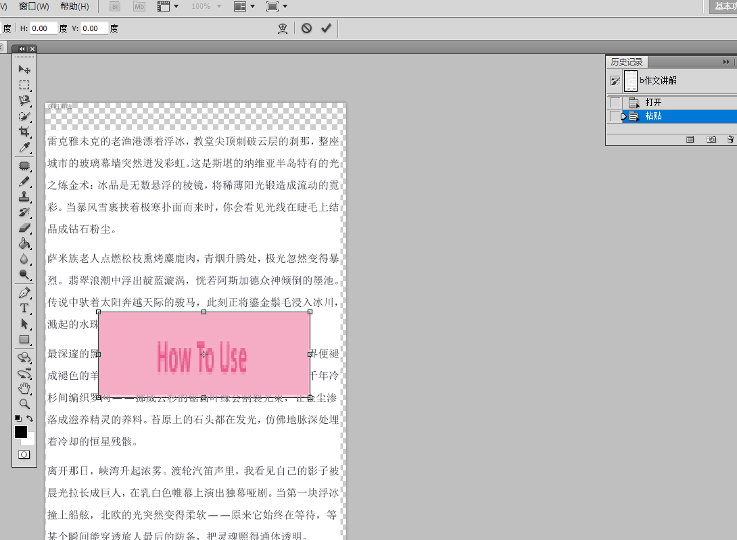Click the delete history state trash icon
The height and width of the screenshot is (540, 737).
[x=730, y=140]
